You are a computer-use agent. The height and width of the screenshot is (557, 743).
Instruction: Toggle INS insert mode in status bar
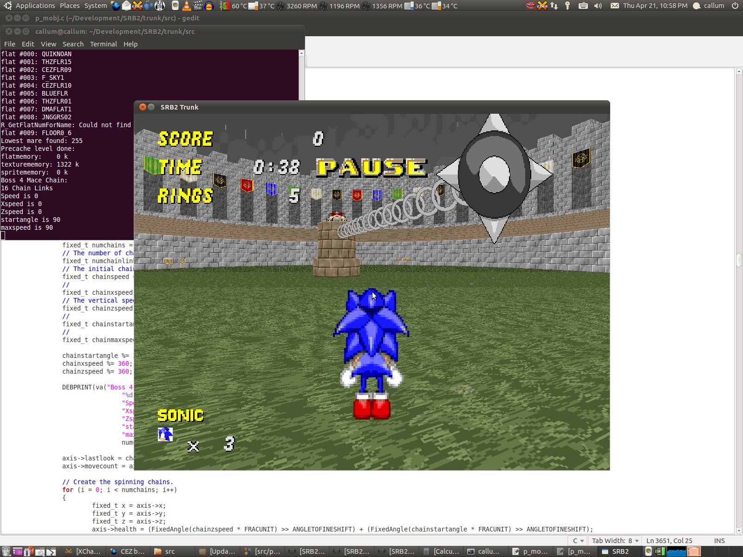pos(719,541)
